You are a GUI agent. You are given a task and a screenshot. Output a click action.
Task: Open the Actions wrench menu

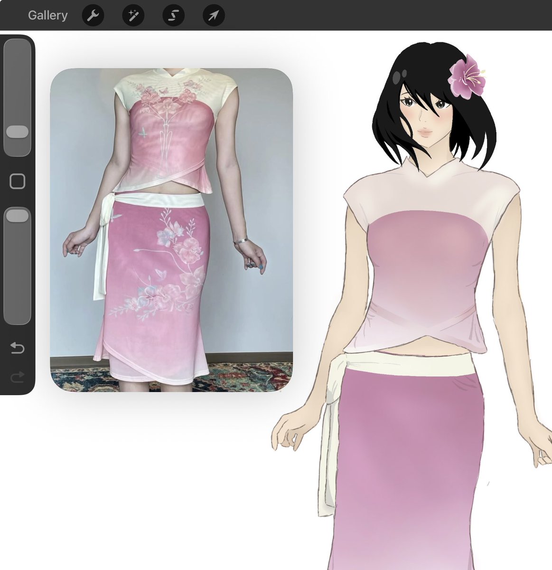pyautogui.click(x=93, y=16)
